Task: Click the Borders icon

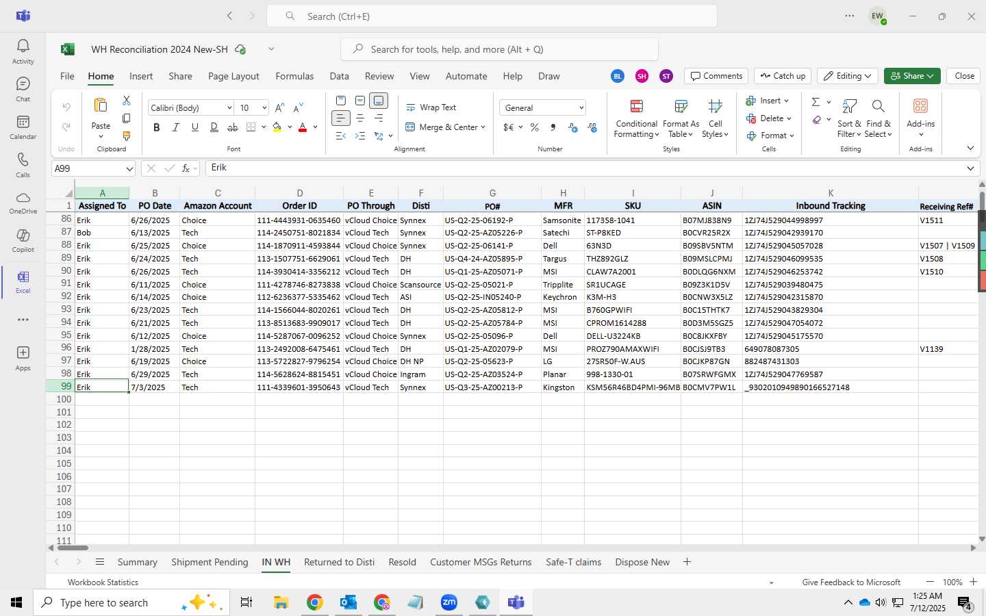Action: click(251, 127)
